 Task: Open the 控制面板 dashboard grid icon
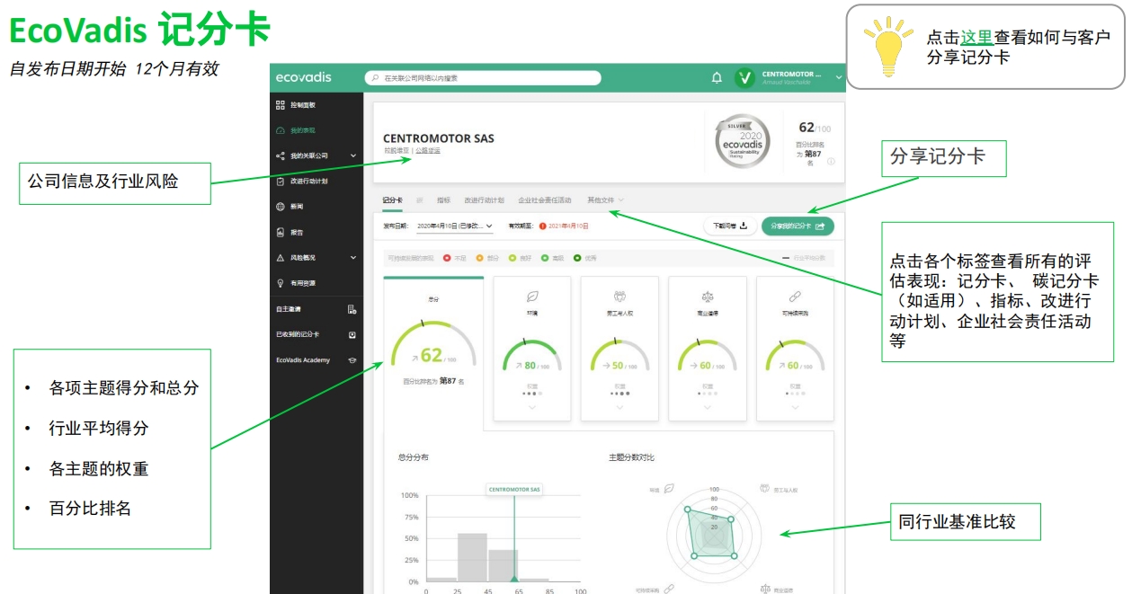click(281, 105)
